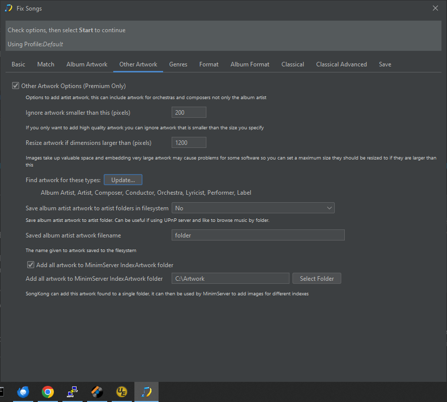447x402 pixels.
Task: Open Google Chrome from the taskbar
Action: (48, 392)
